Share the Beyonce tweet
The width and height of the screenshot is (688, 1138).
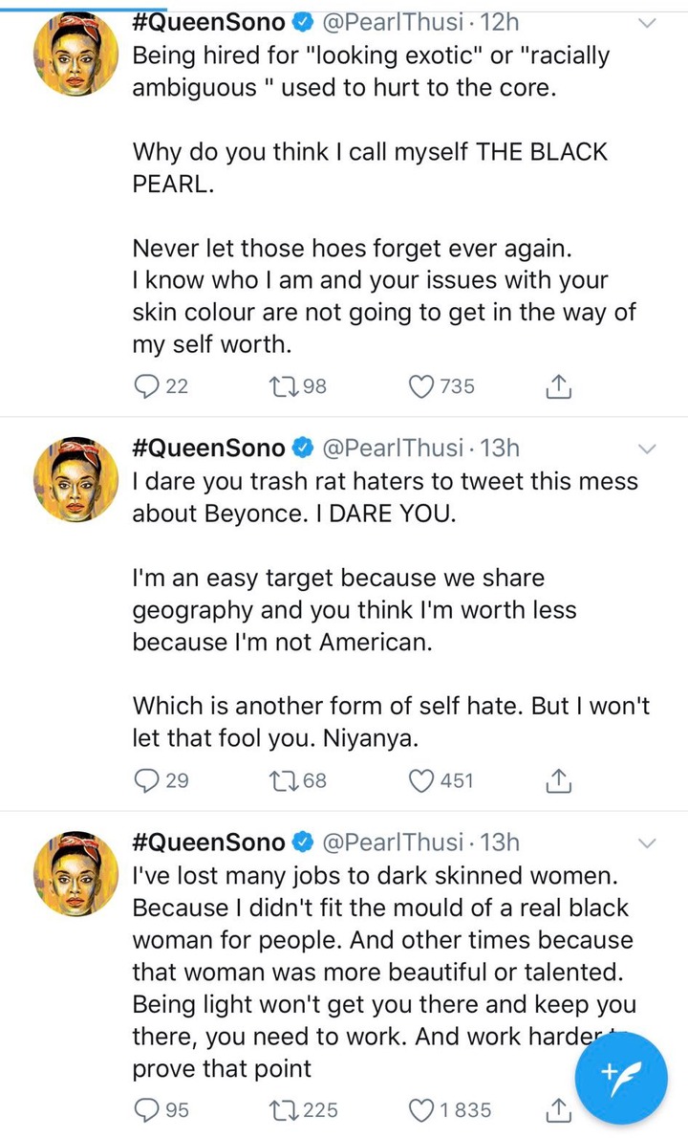[559, 781]
